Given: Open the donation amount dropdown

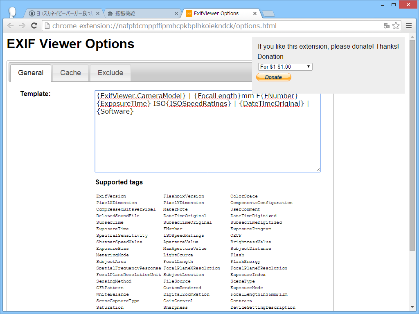Looking at the screenshot, I should point(285,67).
